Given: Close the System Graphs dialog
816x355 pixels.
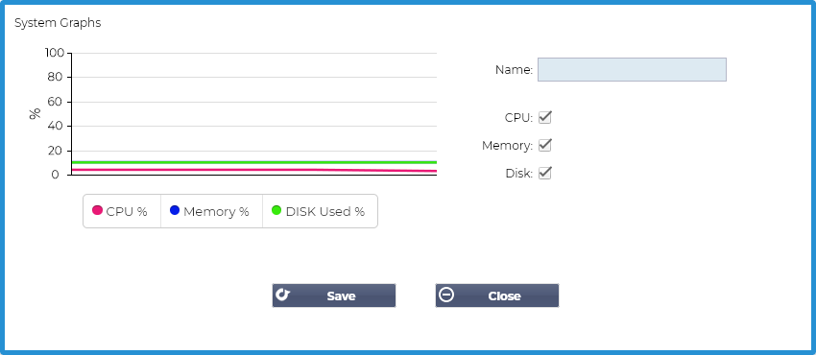Looking at the screenshot, I should point(497,296).
